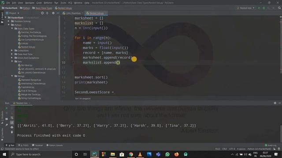Expand the Errors And Exceptions folder
This screenshot has height=158, width=282.
pyautogui.click(x=12, y=58)
